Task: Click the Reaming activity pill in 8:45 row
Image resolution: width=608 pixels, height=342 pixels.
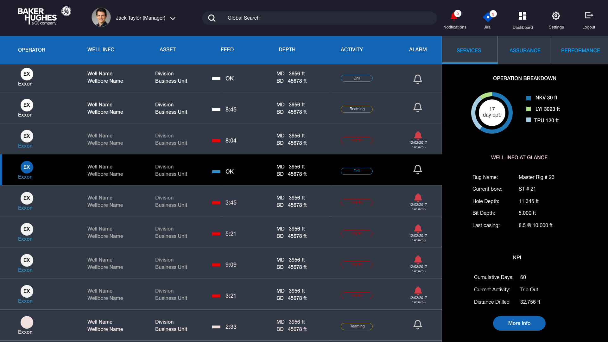Action: click(357, 109)
